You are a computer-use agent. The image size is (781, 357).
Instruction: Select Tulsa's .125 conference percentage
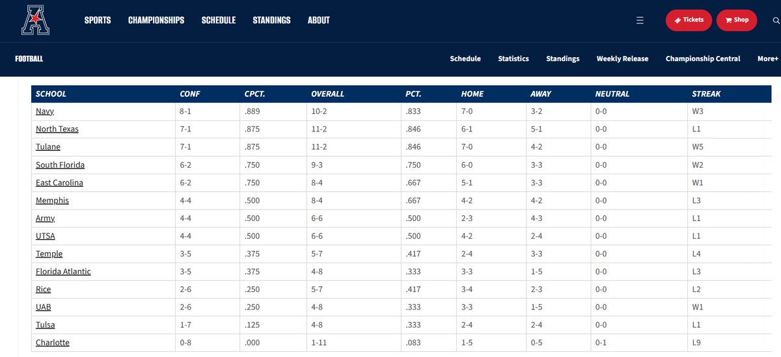click(x=253, y=325)
